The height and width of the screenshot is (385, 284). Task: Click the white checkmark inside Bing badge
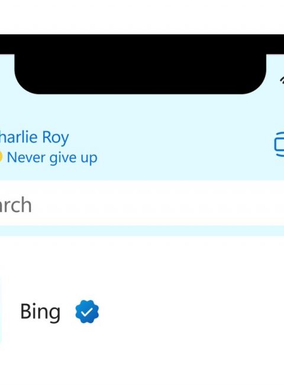point(87,312)
